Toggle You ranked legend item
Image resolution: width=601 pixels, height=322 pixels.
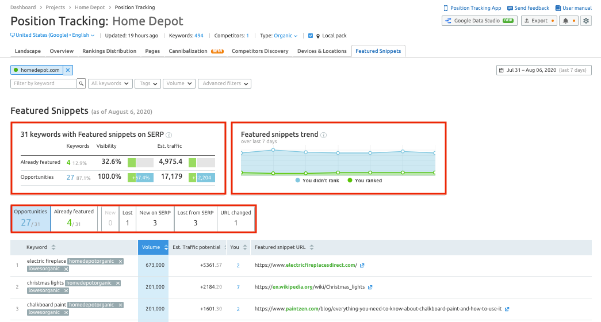(x=365, y=181)
